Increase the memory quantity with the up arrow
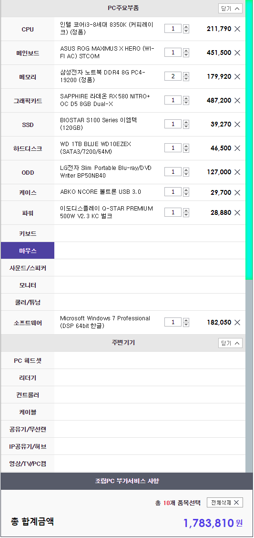This screenshot has width=254, height=538. pyautogui.click(x=186, y=74)
